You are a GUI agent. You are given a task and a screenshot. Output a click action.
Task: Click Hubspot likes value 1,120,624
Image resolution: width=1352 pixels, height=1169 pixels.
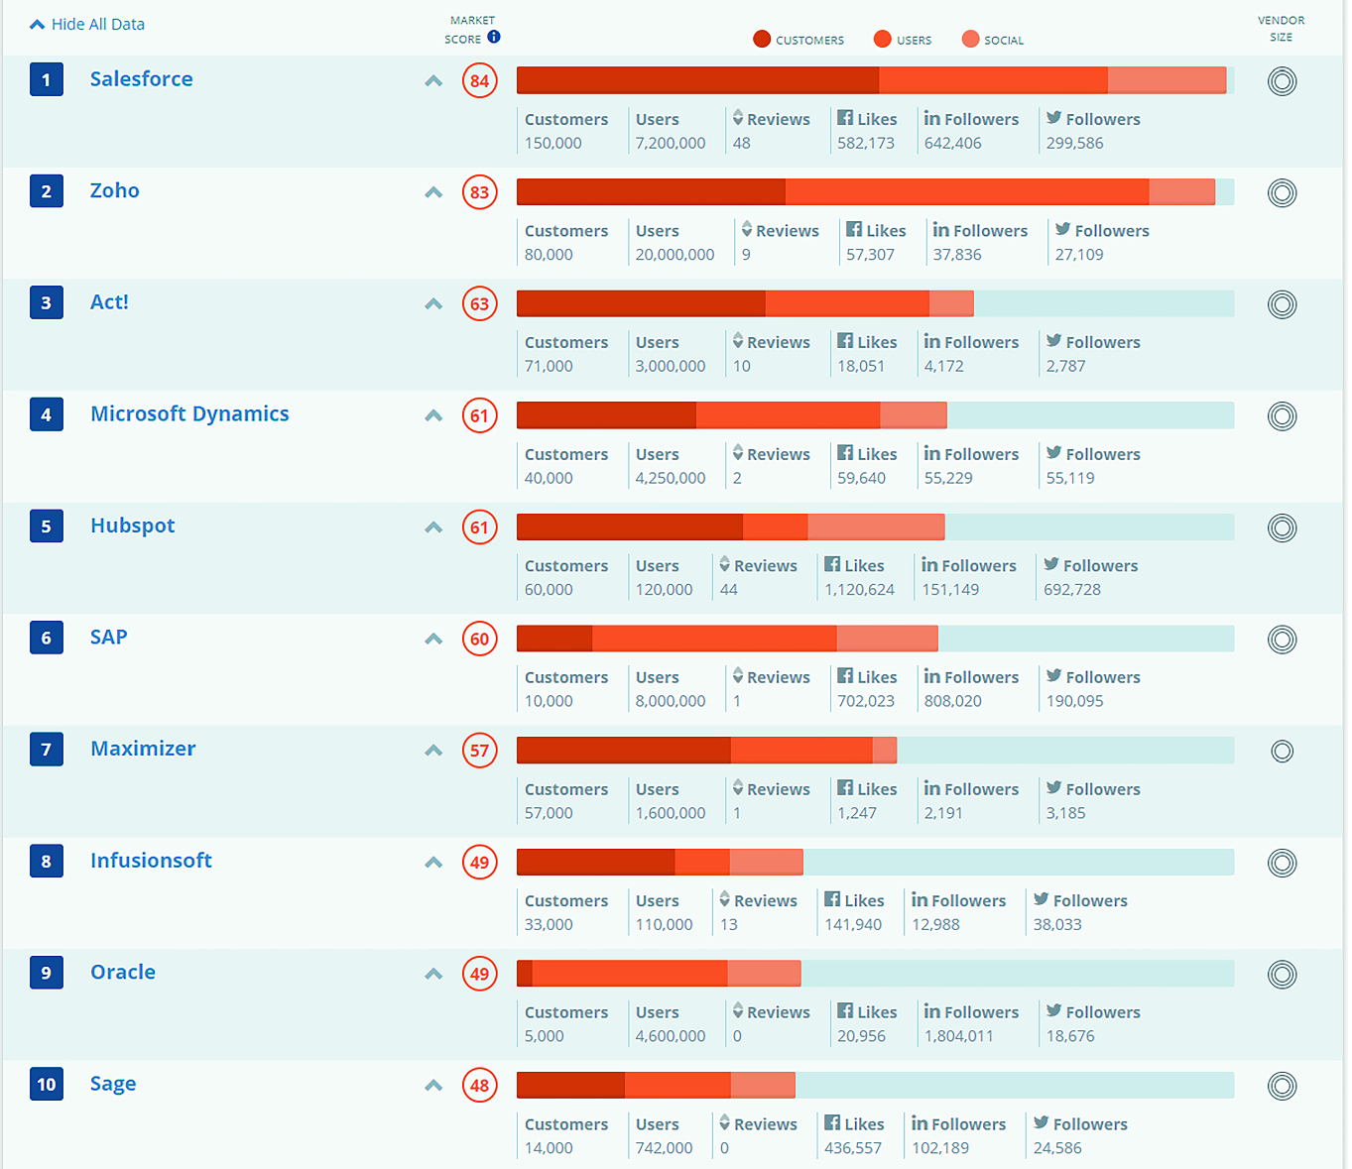pos(860,590)
